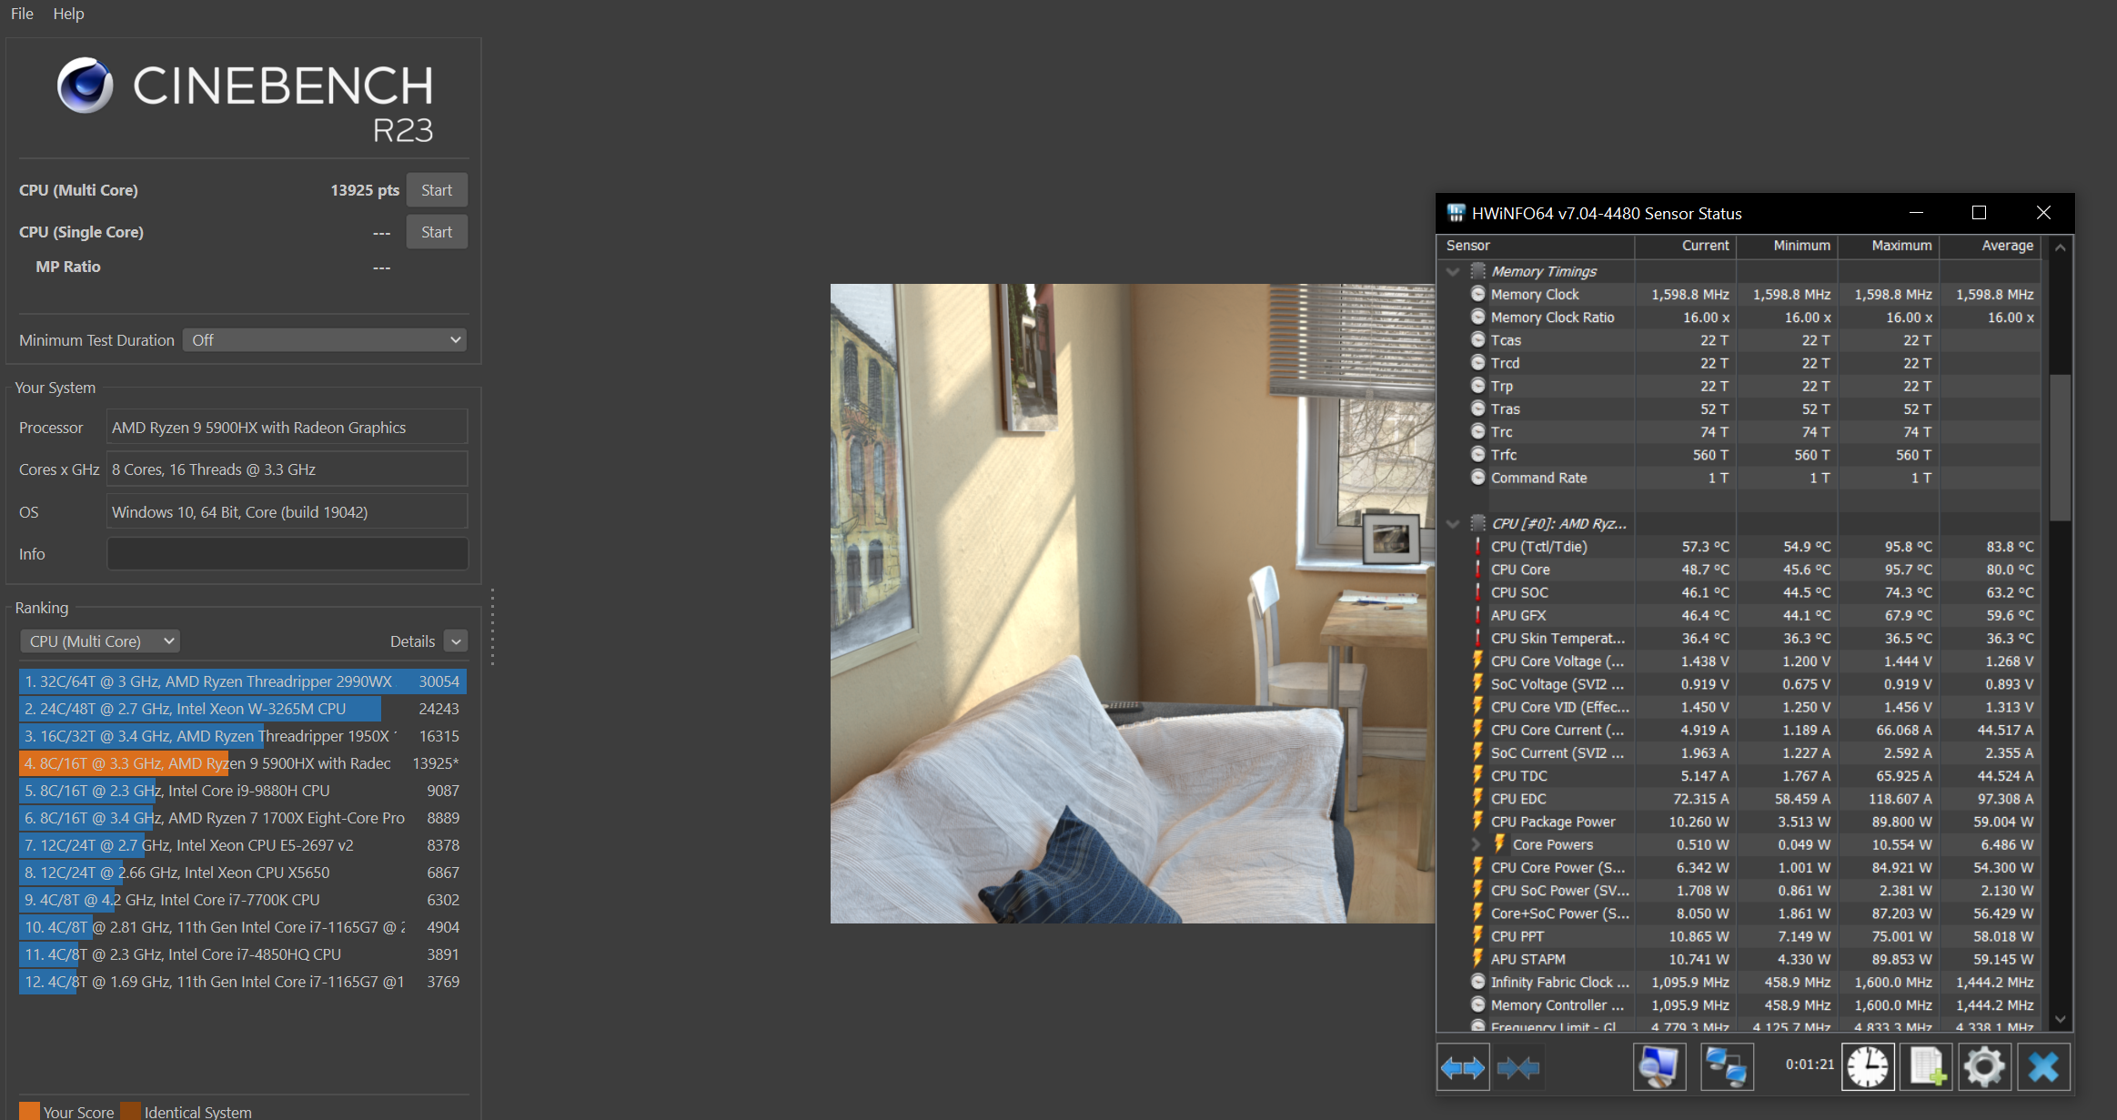Image resolution: width=2117 pixels, height=1120 pixels.
Task: Click the Tcas timing sensor icon
Action: [x=1478, y=339]
